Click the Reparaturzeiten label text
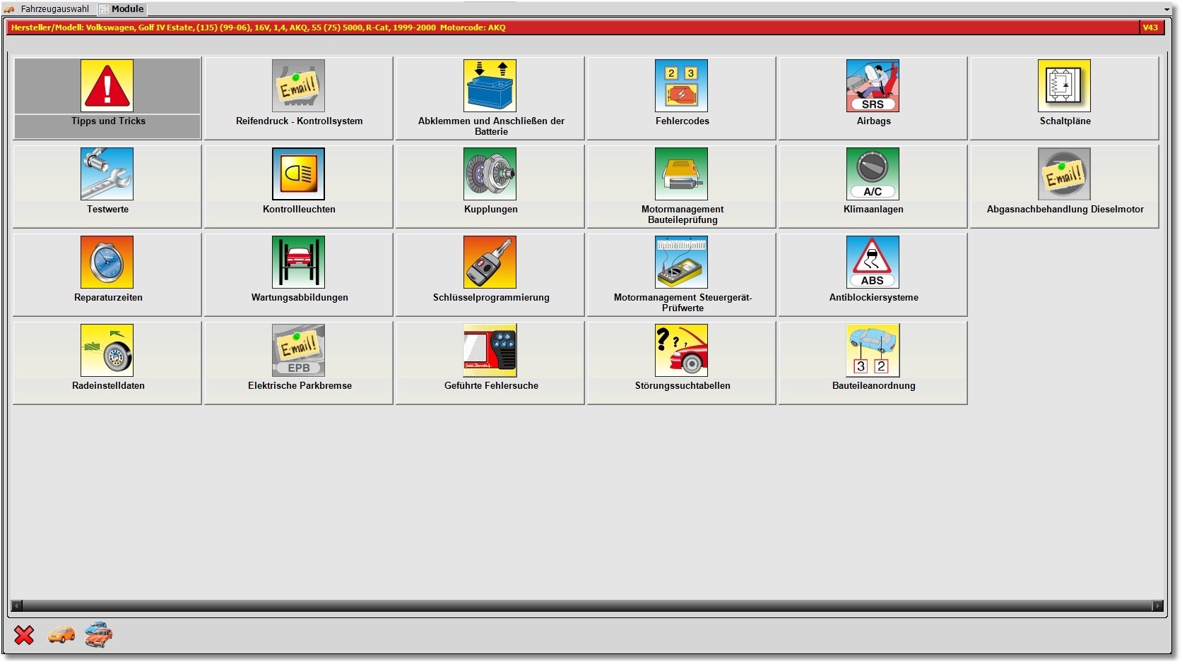The height and width of the screenshot is (664, 1182). tap(108, 297)
